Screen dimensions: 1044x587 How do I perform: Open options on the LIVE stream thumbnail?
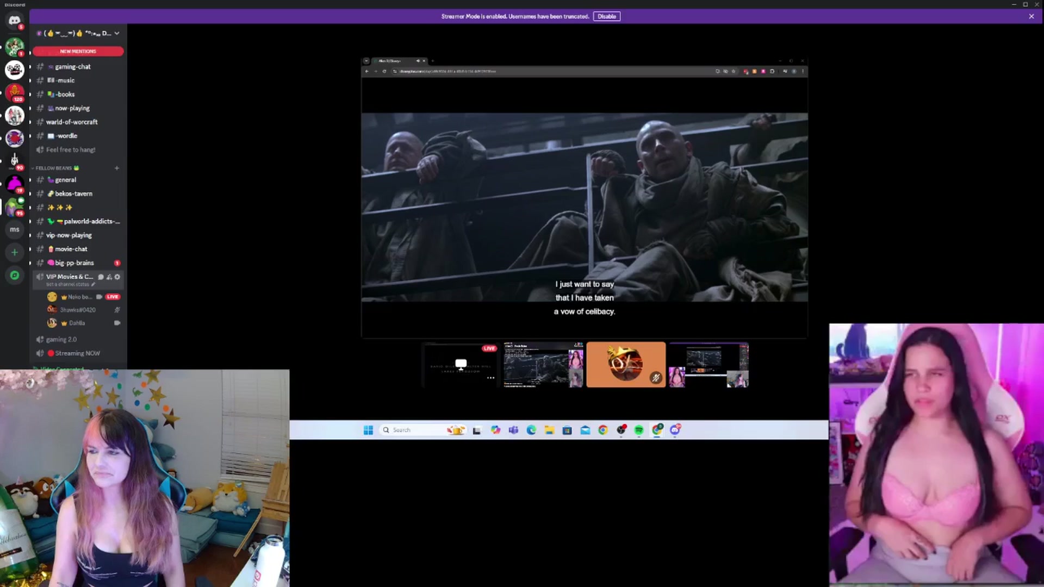(x=490, y=378)
